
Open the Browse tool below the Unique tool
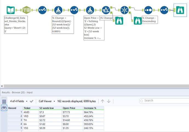pyautogui.click(x=138, y=20)
